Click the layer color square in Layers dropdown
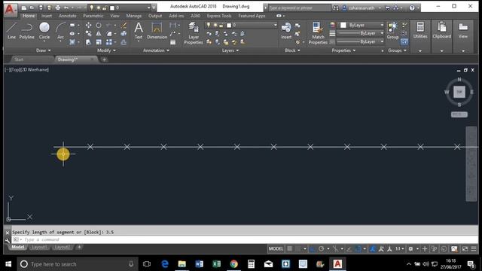Screen dimensions: 482x271 229,25
